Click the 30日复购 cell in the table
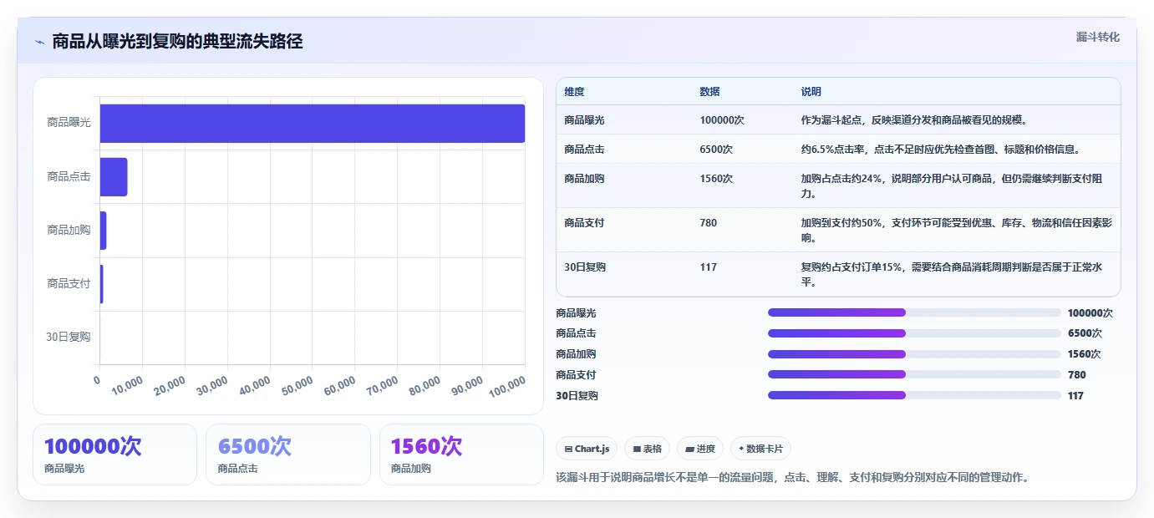 click(585, 267)
